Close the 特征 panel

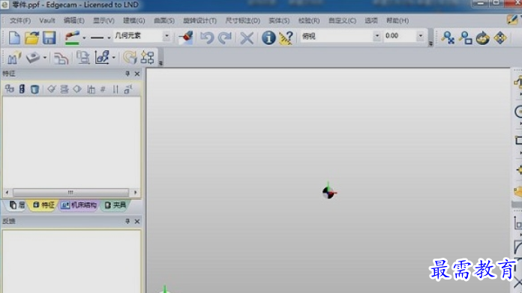[x=137, y=74]
